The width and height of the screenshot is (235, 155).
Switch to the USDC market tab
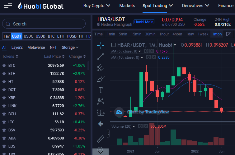[28, 36]
